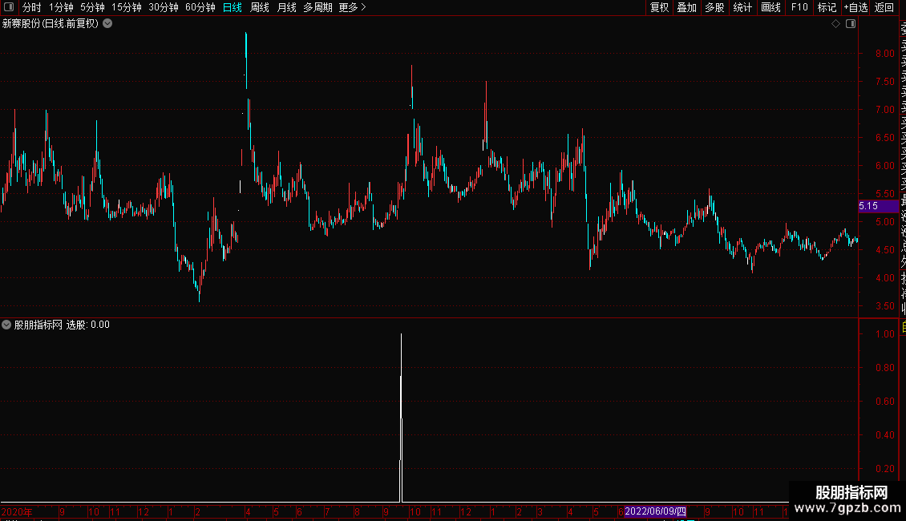The width and height of the screenshot is (906, 521).
Task: Select the 60分钟 period
Action: 200,7
